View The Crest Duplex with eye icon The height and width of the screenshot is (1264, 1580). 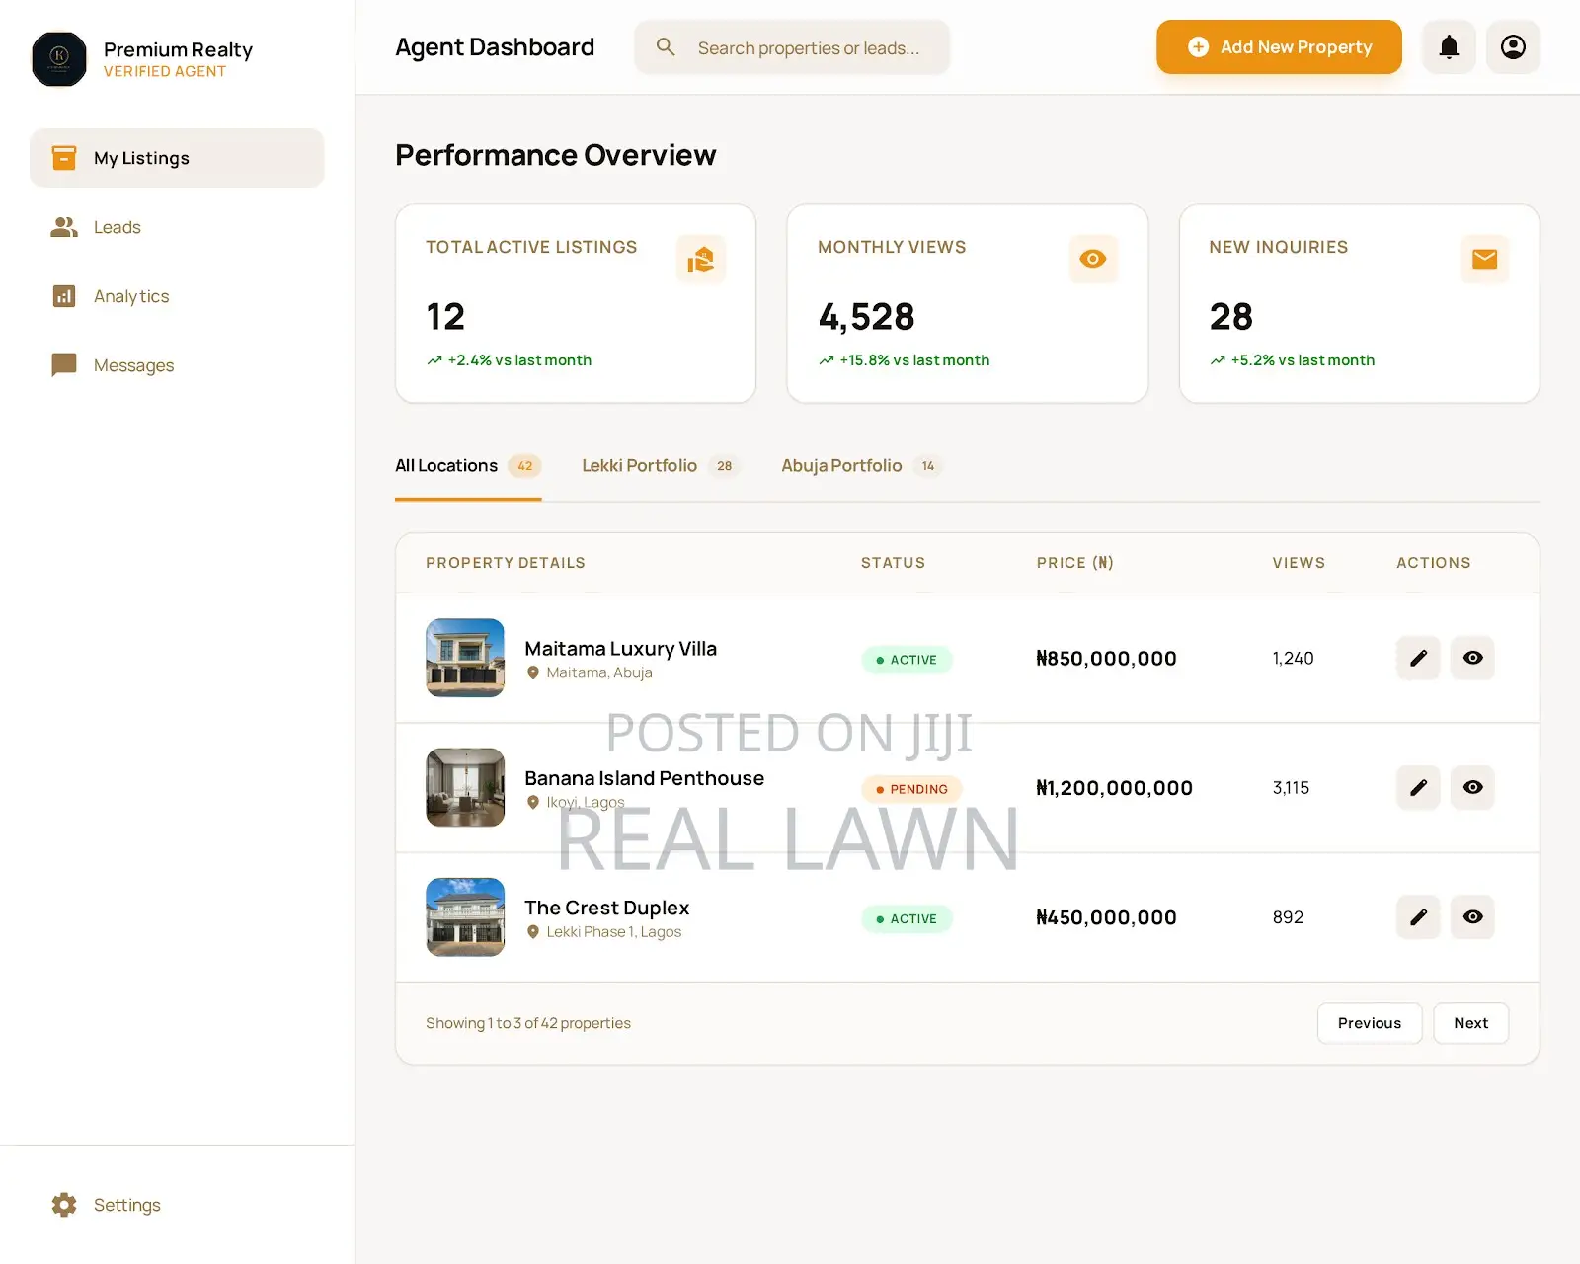point(1472,917)
